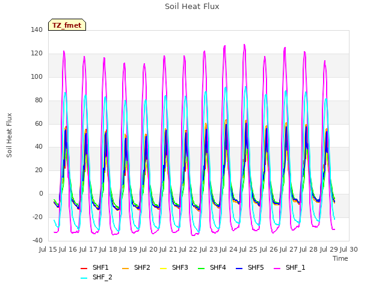
Task: Select the SHF_1 legend label
Action: click(295, 267)
